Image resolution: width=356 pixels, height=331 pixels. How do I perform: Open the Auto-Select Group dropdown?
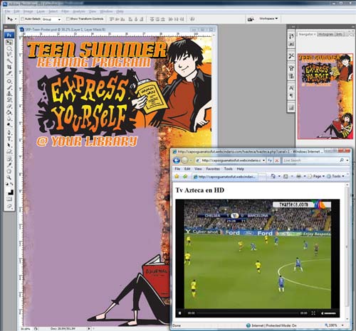pos(51,19)
